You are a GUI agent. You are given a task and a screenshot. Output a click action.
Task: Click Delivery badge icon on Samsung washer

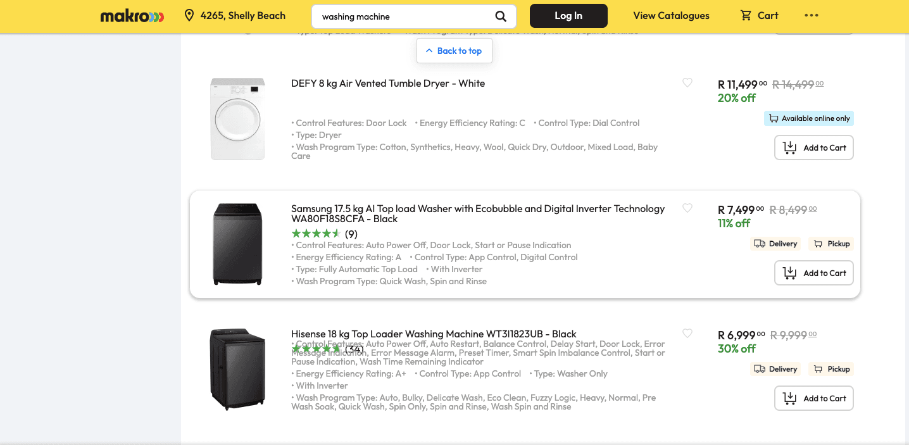760,244
